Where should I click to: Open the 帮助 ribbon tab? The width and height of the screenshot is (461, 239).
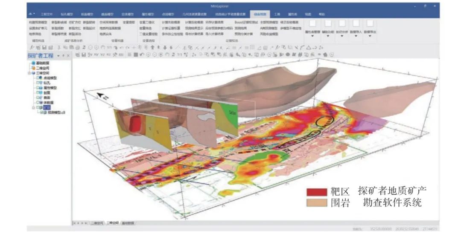322,14
